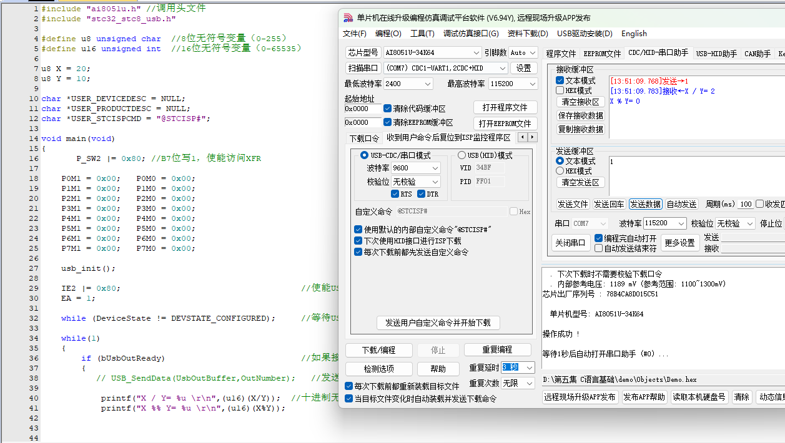Click the 复制接收数据 button
This screenshot has width=785, height=443.
click(580, 129)
